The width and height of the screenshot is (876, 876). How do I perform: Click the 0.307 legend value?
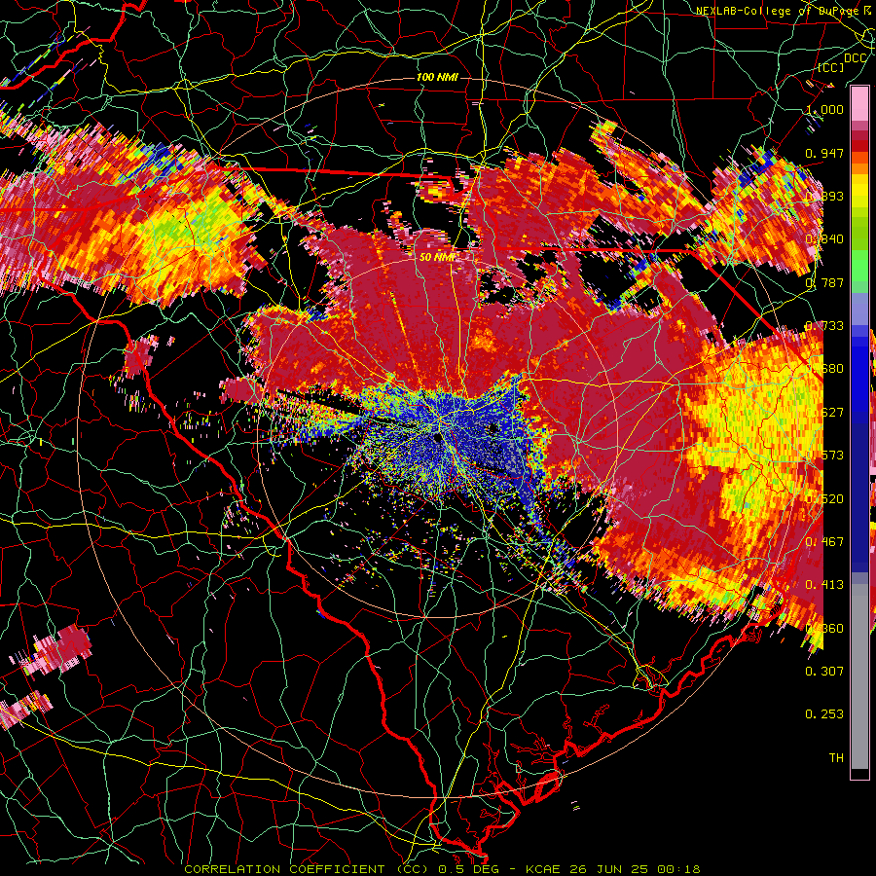click(x=824, y=672)
